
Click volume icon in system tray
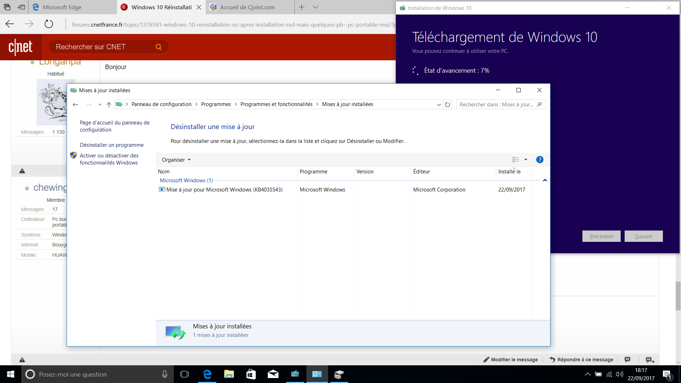click(620, 374)
